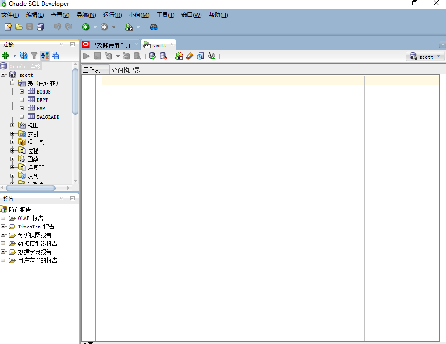This screenshot has height=344, width=446.
Task: Click the Redo arrow icon
Action: tap(69, 27)
